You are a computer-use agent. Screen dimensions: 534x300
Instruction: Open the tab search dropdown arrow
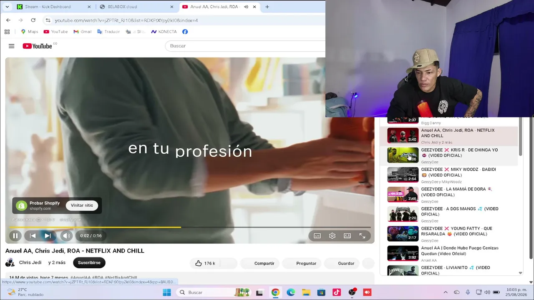click(7, 7)
